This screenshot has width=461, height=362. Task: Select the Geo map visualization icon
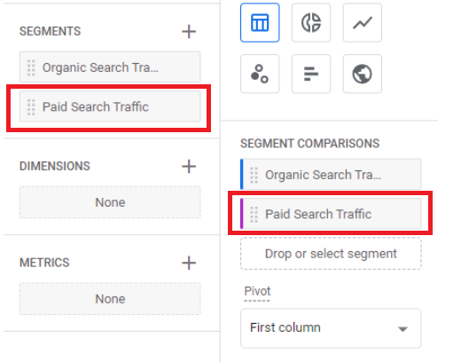(x=363, y=74)
